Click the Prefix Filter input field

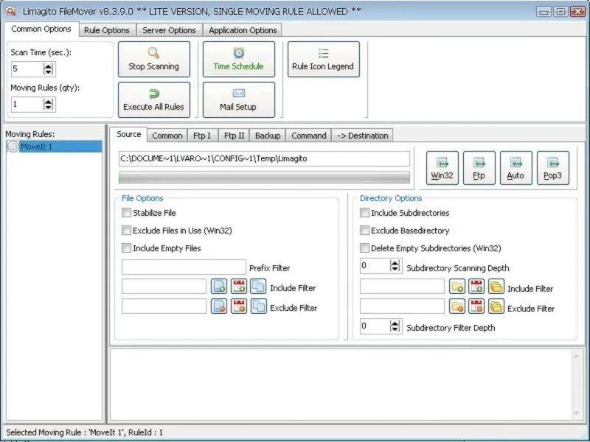(x=184, y=267)
